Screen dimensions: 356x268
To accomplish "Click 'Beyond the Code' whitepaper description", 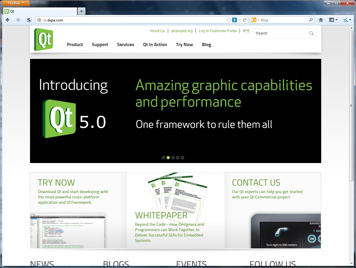I will (x=169, y=232).
